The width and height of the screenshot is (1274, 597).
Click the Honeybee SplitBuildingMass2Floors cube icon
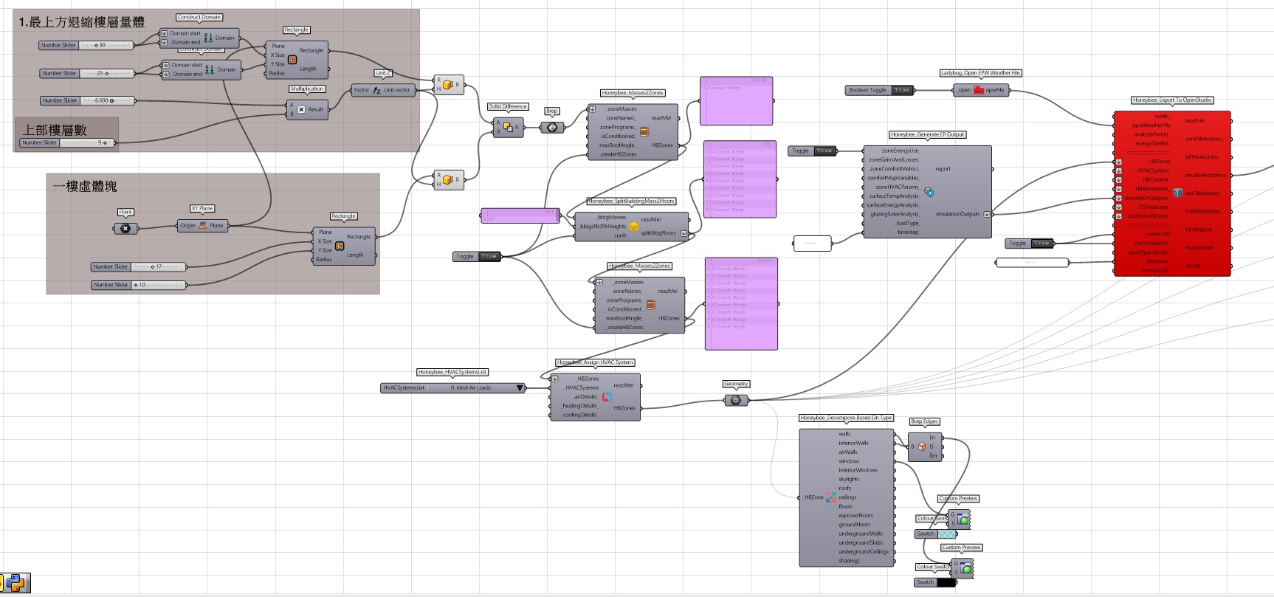[633, 227]
